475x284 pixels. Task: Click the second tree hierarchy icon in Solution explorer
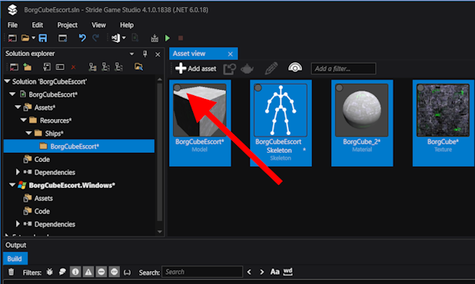pyautogui.click(x=105, y=67)
